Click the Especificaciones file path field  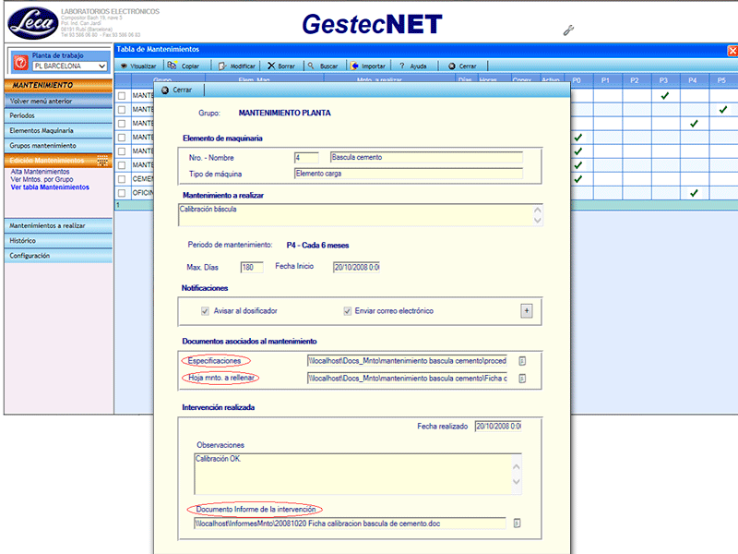click(x=407, y=361)
